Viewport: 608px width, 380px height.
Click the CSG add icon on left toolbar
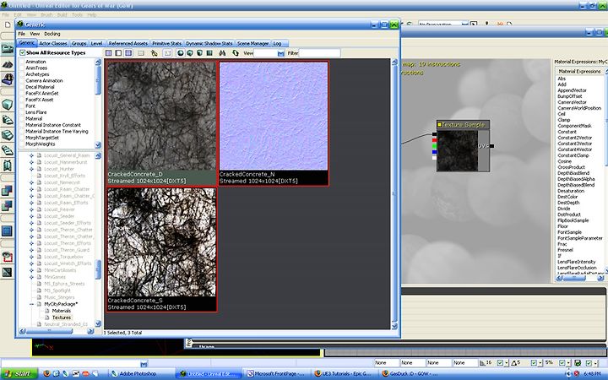[8, 190]
